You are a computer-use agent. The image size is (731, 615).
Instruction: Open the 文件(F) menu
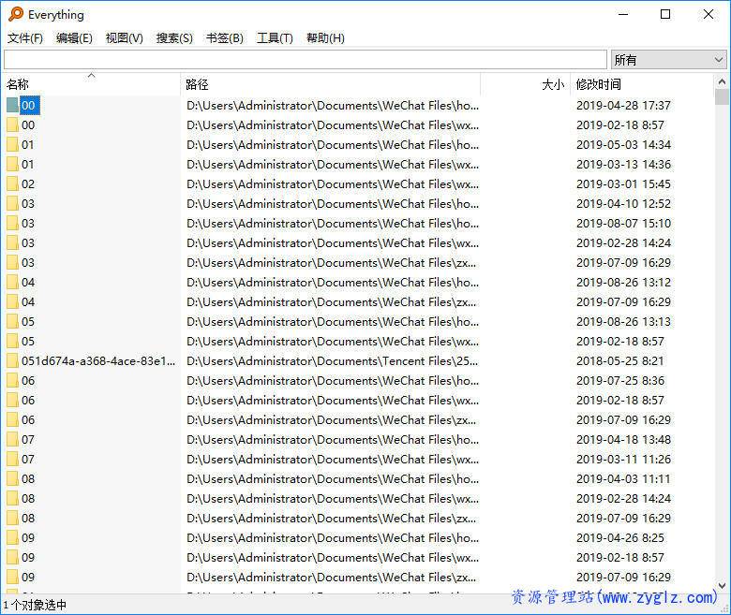pyautogui.click(x=25, y=37)
